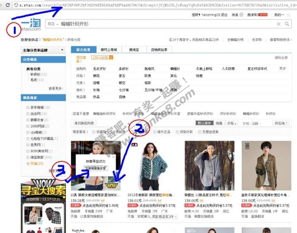This screenshot has height=233, width=297.
Task: Close the 恭喜寻宝成功 popup
Action: click(113, 157)
